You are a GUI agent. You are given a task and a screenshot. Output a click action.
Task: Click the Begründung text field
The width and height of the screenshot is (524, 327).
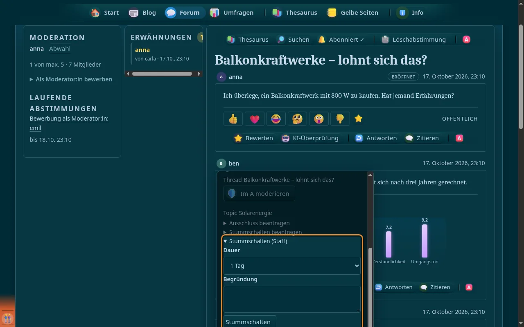292,299
